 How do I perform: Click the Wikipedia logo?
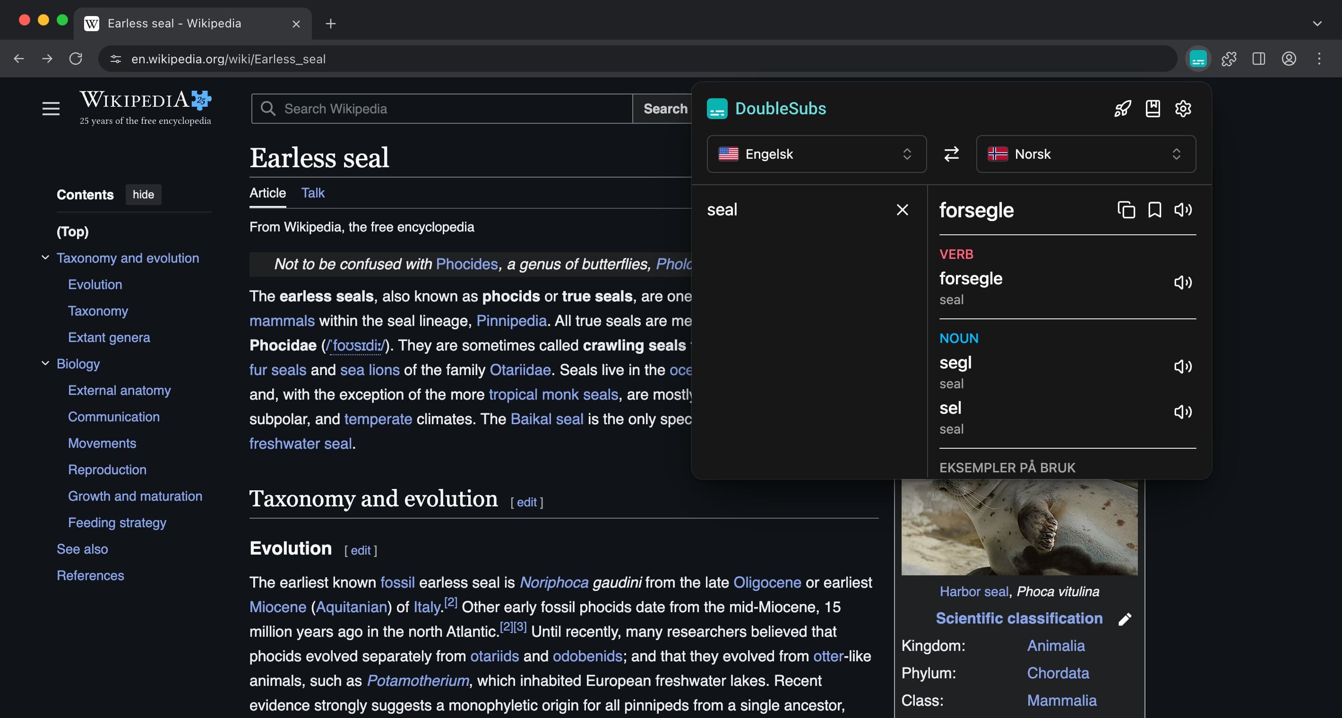pos(146,108)
